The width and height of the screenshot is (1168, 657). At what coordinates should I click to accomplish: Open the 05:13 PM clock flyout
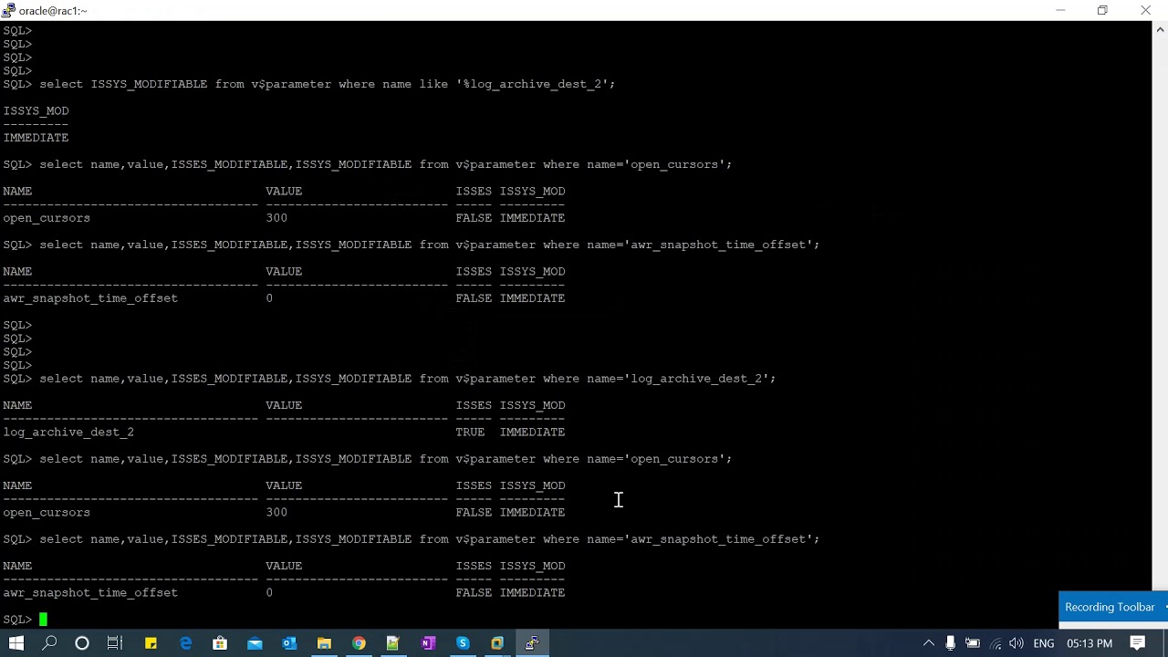[1089, 643]
